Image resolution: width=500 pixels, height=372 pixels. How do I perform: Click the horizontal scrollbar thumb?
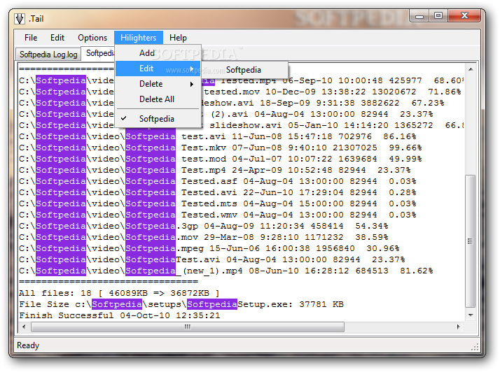[188, 327]
